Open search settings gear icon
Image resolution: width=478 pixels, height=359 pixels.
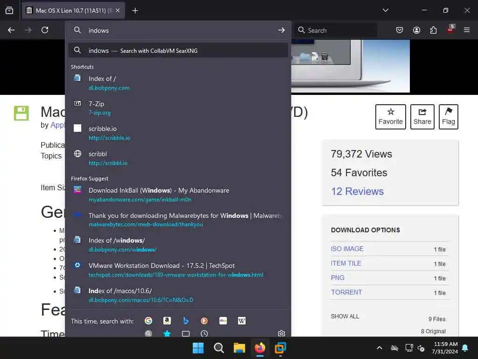tap(281, 333)
